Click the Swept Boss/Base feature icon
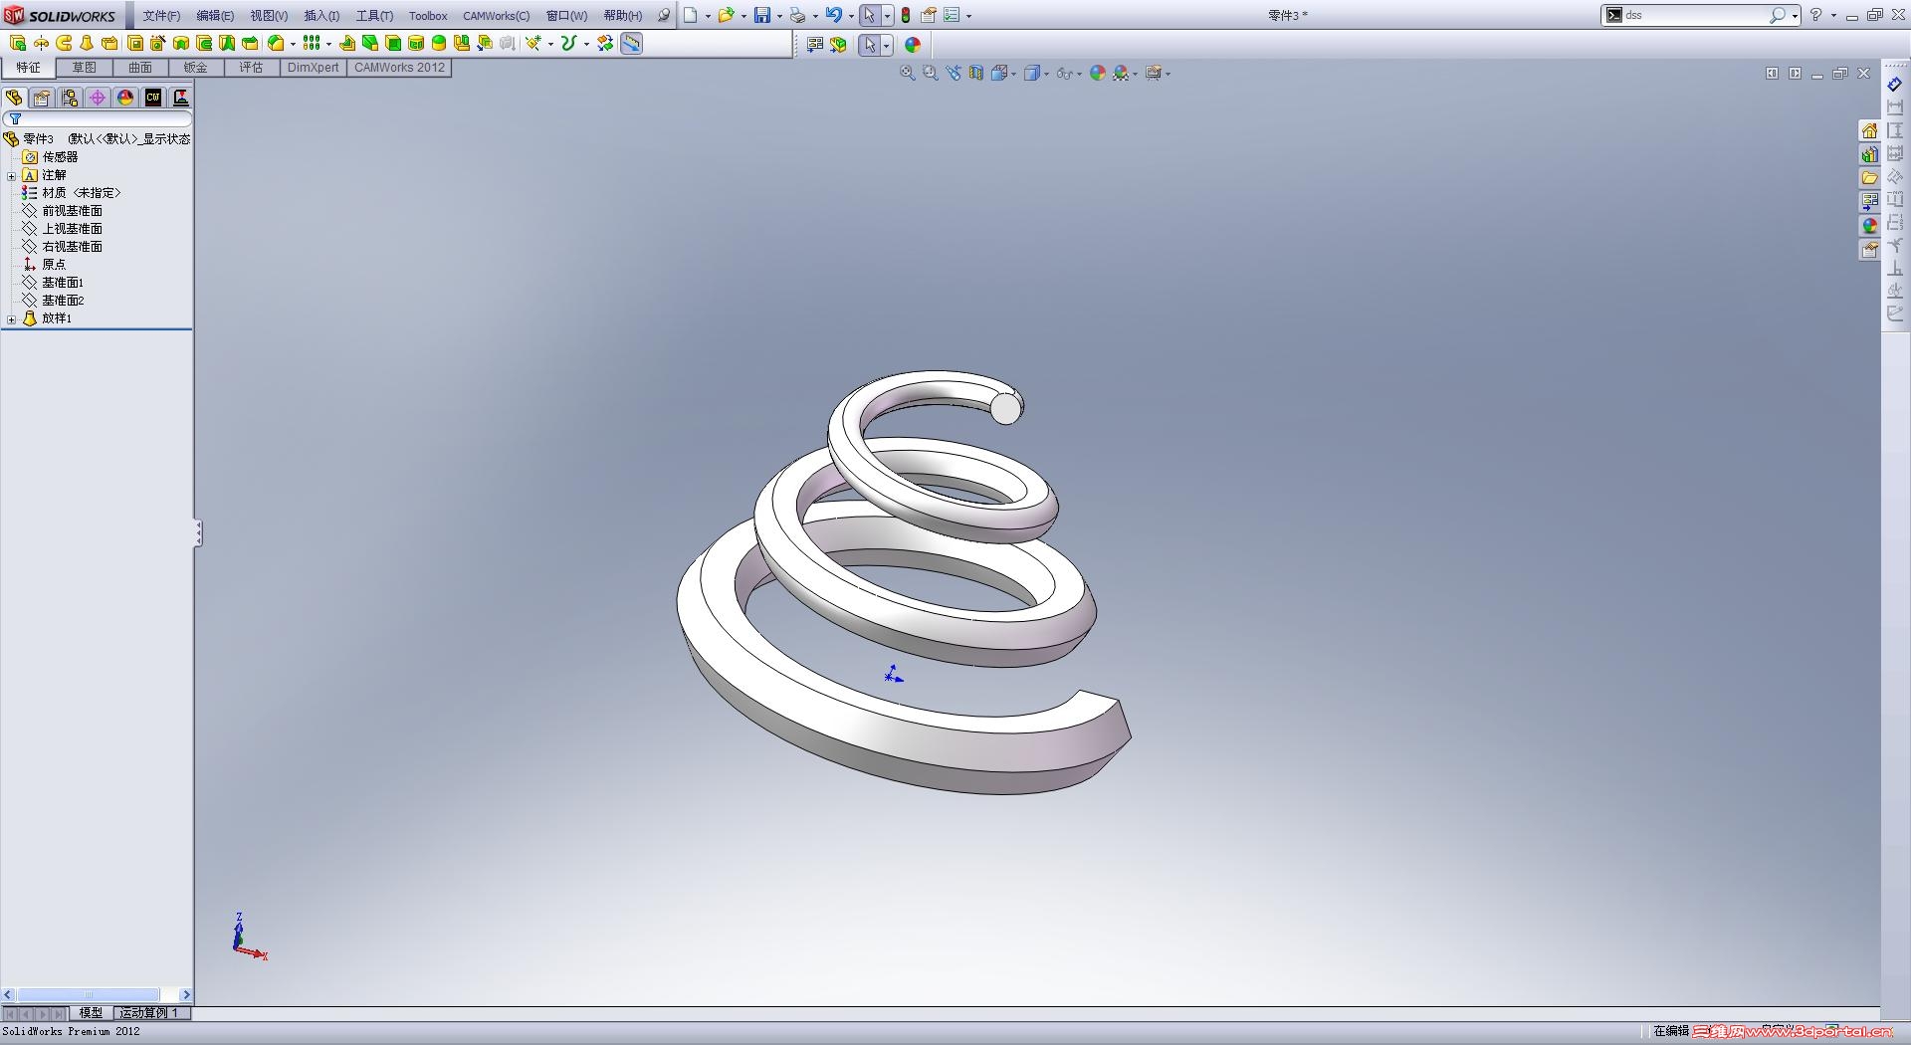Screen dimensions: 1911x1045 64,43
